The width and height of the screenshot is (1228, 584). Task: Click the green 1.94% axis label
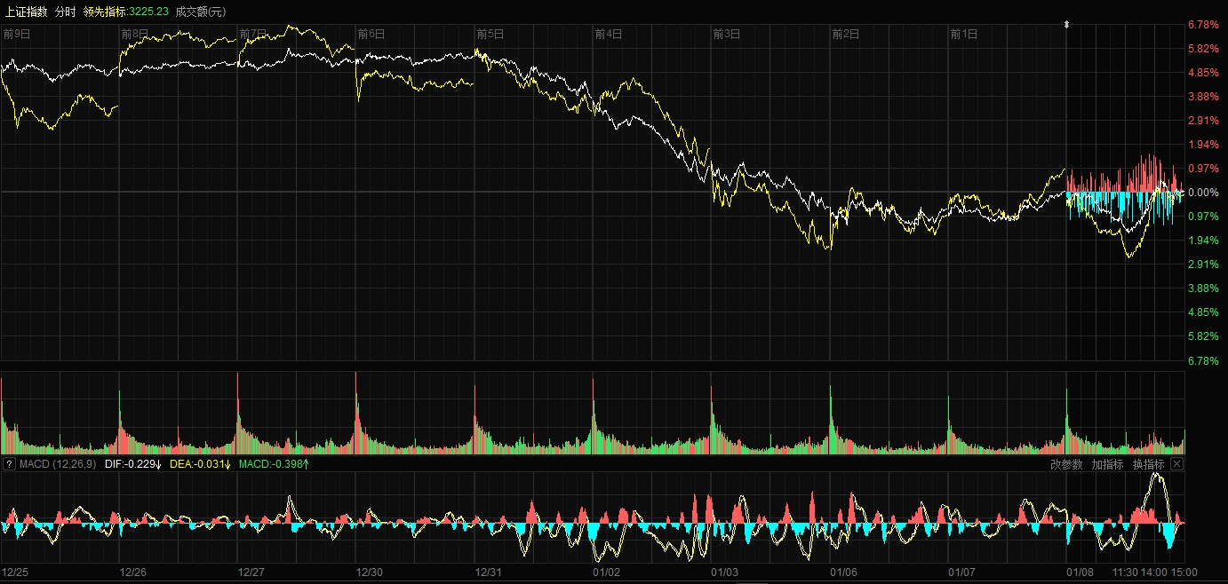click(x=1203, y=241)
